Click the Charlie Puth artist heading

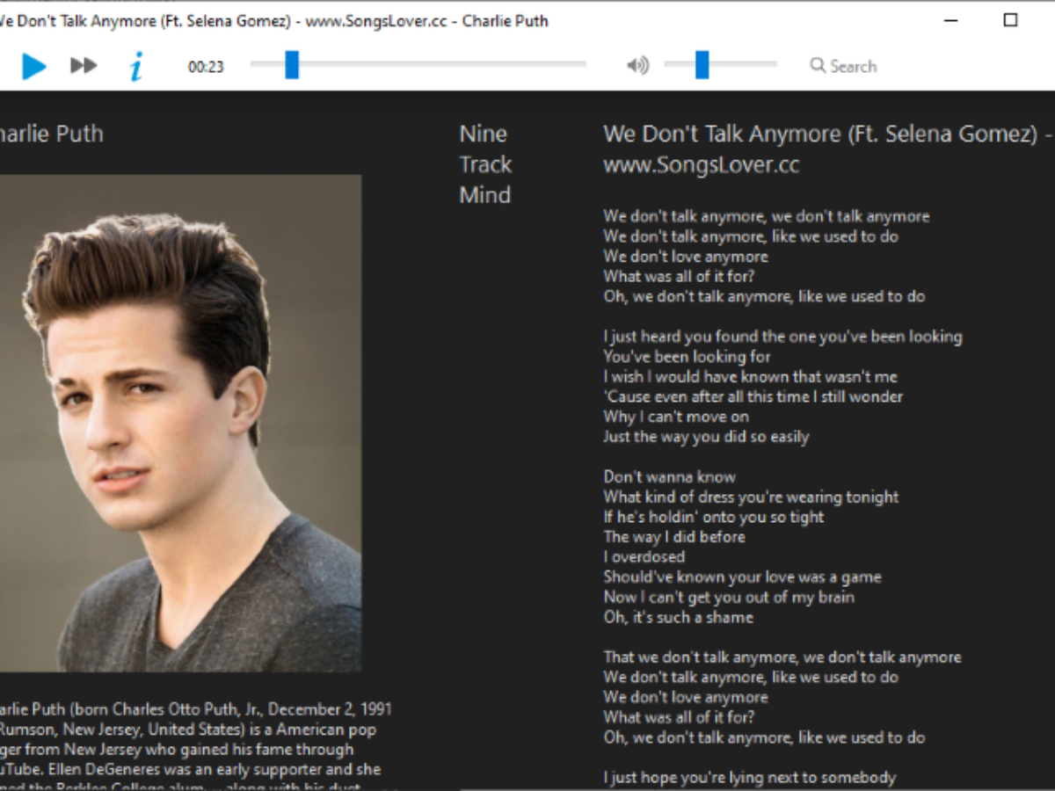(x=51, y=134)
